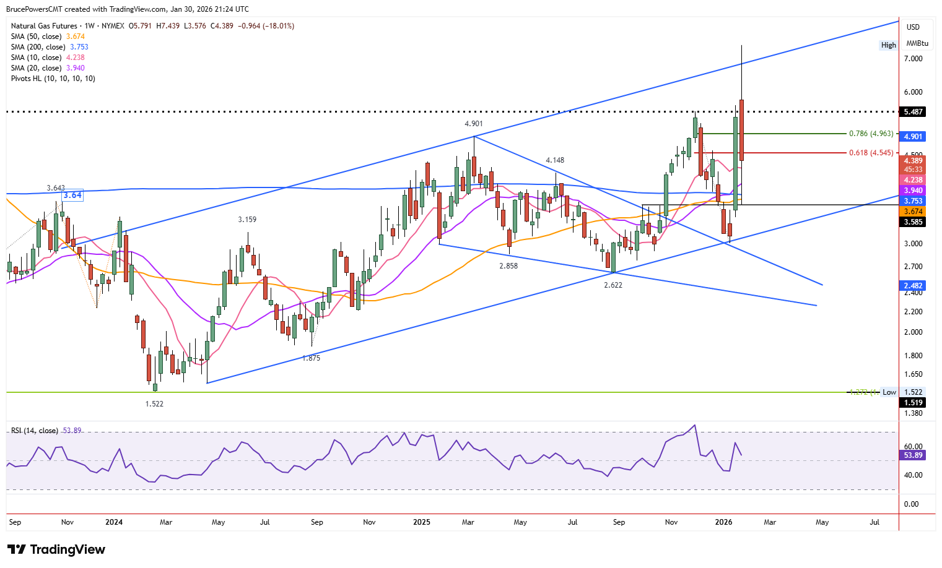Select the RSI (14, close) legend
Viewport: 942px width, 568px height.
(34, 429)
